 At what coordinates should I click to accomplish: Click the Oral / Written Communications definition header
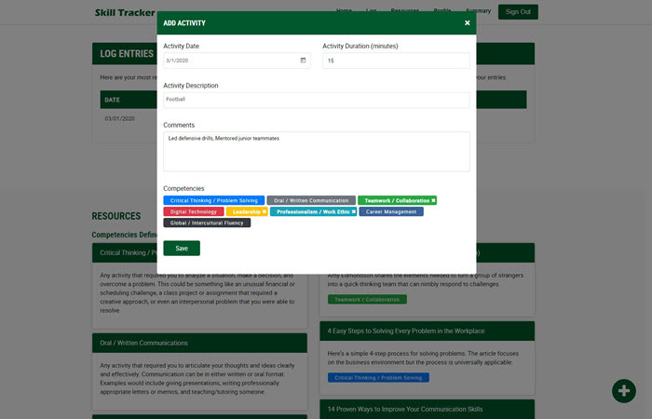click(x=199, y=343)
